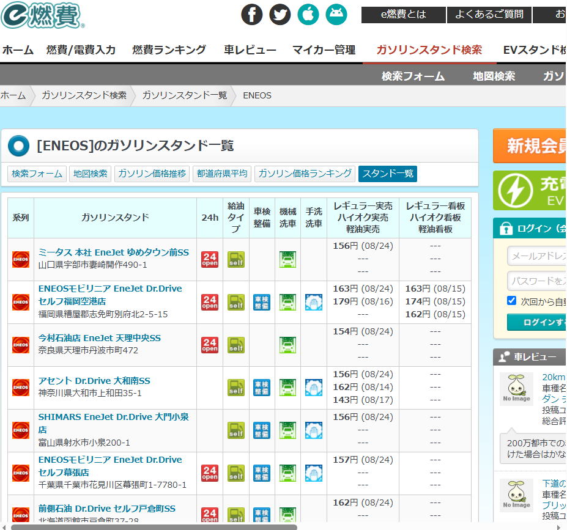Open 車レビュー menu item
The image size is (567, 530).
click(250, 50)
